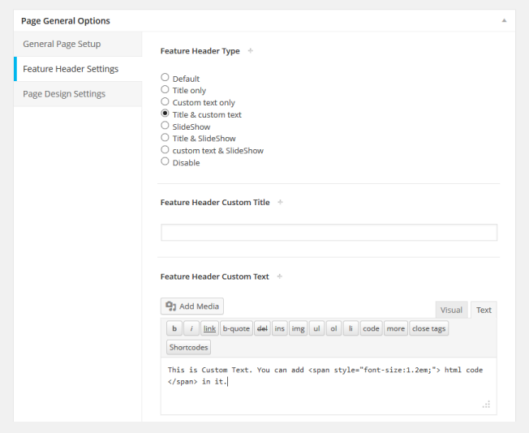Grab the editor resize handle corner
Image resolution: width=529 pixels, height=433 pixels.
486,405
